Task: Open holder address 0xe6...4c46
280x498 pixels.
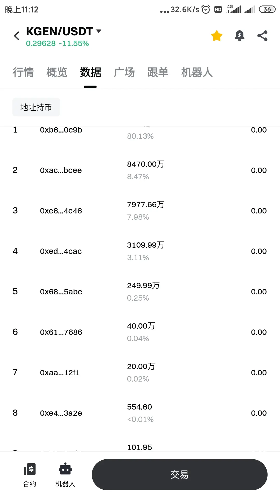Action: coord(61,211)
